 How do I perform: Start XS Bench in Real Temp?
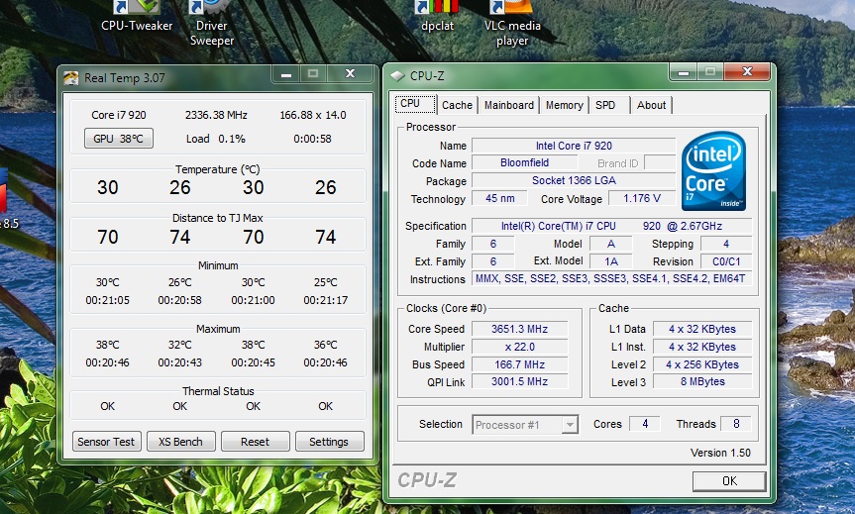(181, 442)
